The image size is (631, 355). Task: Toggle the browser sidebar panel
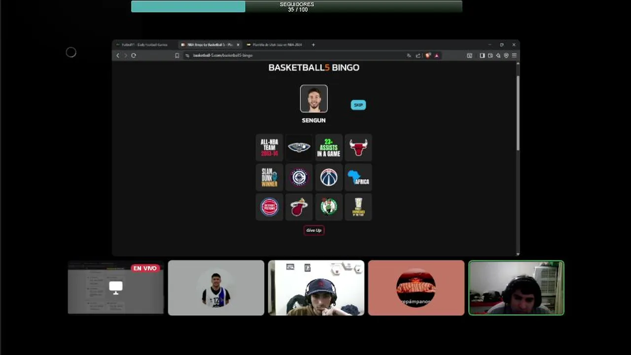pos(482,56)
